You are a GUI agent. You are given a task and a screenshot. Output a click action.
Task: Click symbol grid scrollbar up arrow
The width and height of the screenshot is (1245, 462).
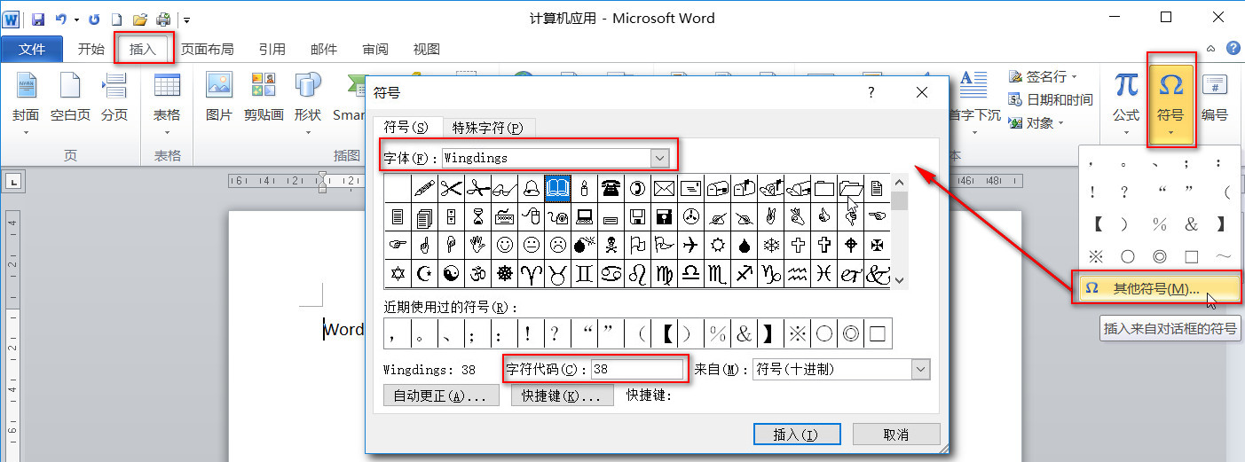(900, 183)
